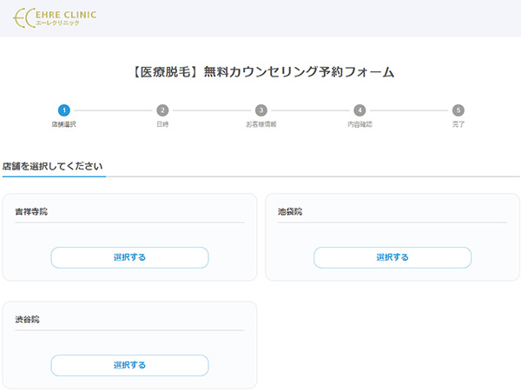
Task: Click the 吉祥寺院 store name
Action: [x=31, y=212]
